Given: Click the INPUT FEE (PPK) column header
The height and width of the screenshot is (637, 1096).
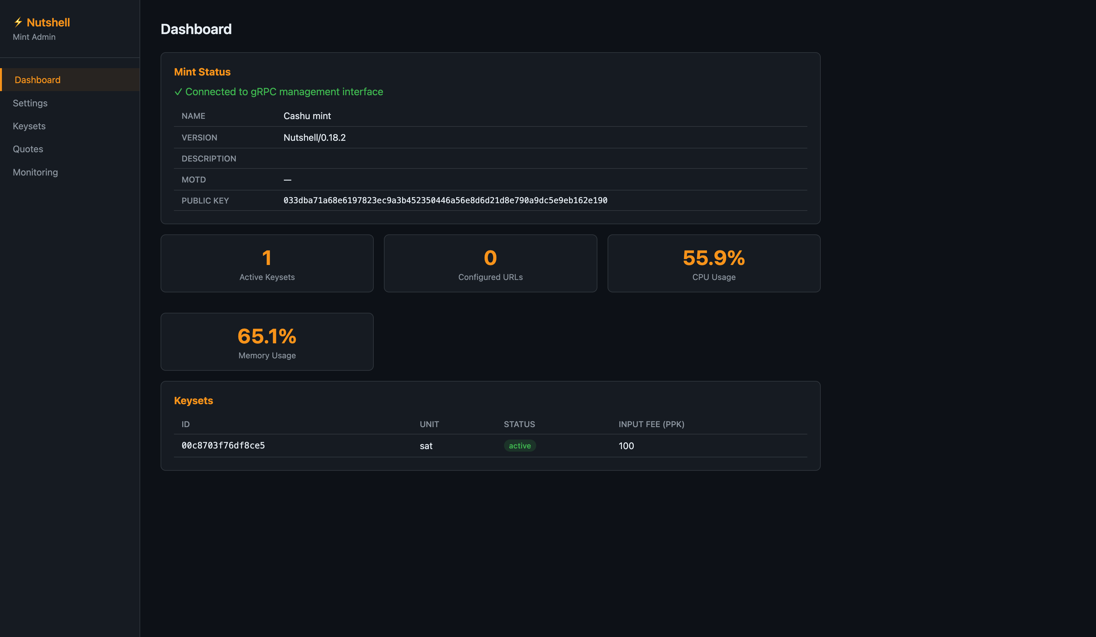Looking at the screenshot, I should tap(651, 424).
